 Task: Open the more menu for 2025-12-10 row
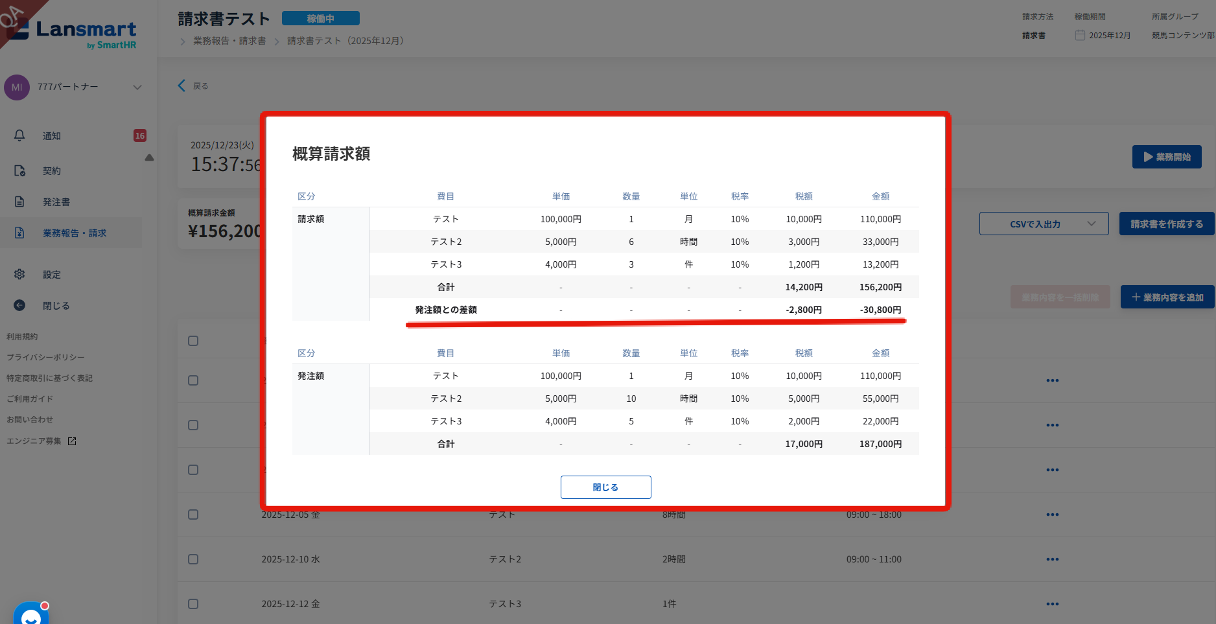coord(1053,559)
